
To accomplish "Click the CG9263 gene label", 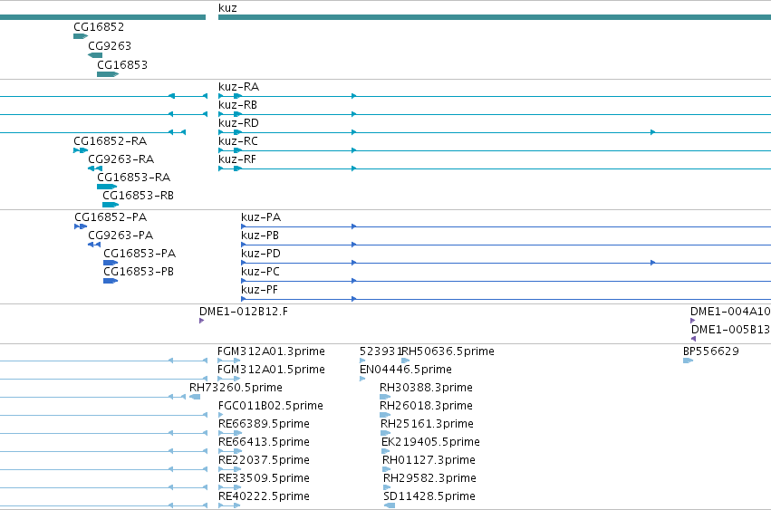I will point(109,46).
